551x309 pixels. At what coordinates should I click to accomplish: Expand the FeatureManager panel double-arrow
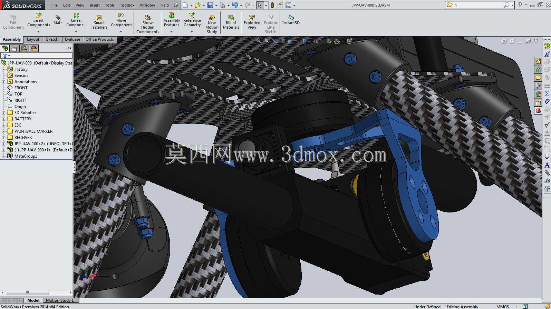tap(69, 48)
